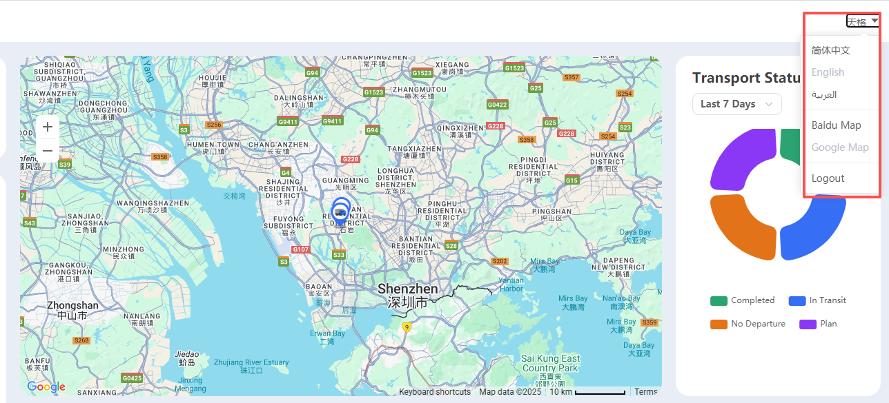This screenshot has width=889, height=403.
Task: Toggle the orange No Departure legend item
Action: tap(748, 324)
